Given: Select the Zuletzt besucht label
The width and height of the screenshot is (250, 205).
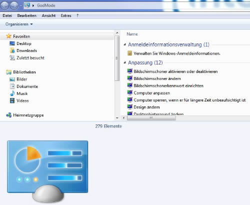Looking at the screenshot, I should pyautogui.click(x=30, y=58).
